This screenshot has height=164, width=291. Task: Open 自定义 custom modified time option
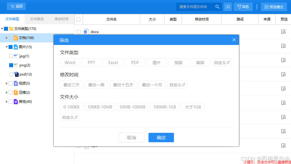[177, 85]
